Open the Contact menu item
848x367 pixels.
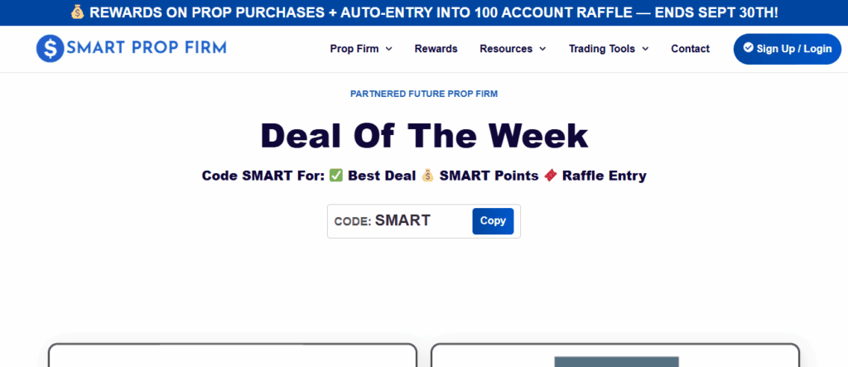pos(690,49)
